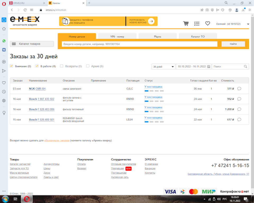The height and width of the screenshot is (203, 254).
Task: Open comment bubble for Bosch 1 987 435 502
Action: 239,99
